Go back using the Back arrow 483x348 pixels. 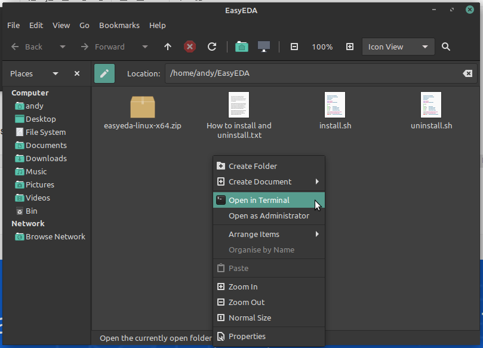pos(26,47)
